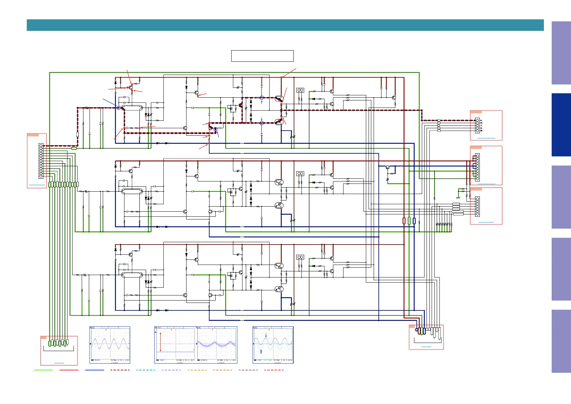View the flat-line scope capture with red arrow
Screen dimensions: 571x404
pos(175,345)
